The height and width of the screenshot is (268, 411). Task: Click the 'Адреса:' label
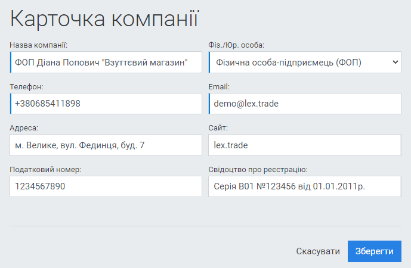pyautogui.click(x=24, y=128)
